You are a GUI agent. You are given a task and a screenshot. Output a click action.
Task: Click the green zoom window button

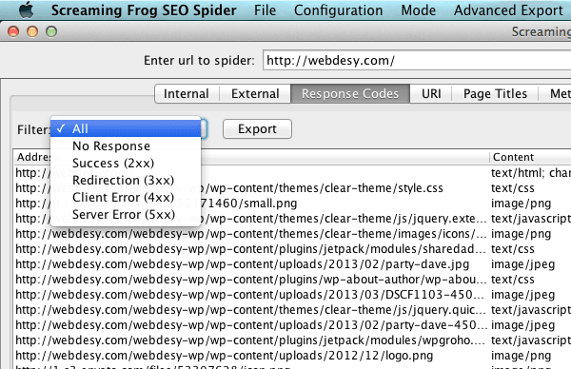(51, 31)
